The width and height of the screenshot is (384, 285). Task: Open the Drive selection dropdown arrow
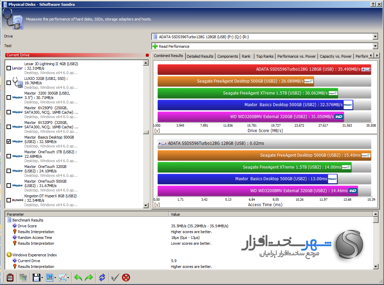tap(375, 37)
